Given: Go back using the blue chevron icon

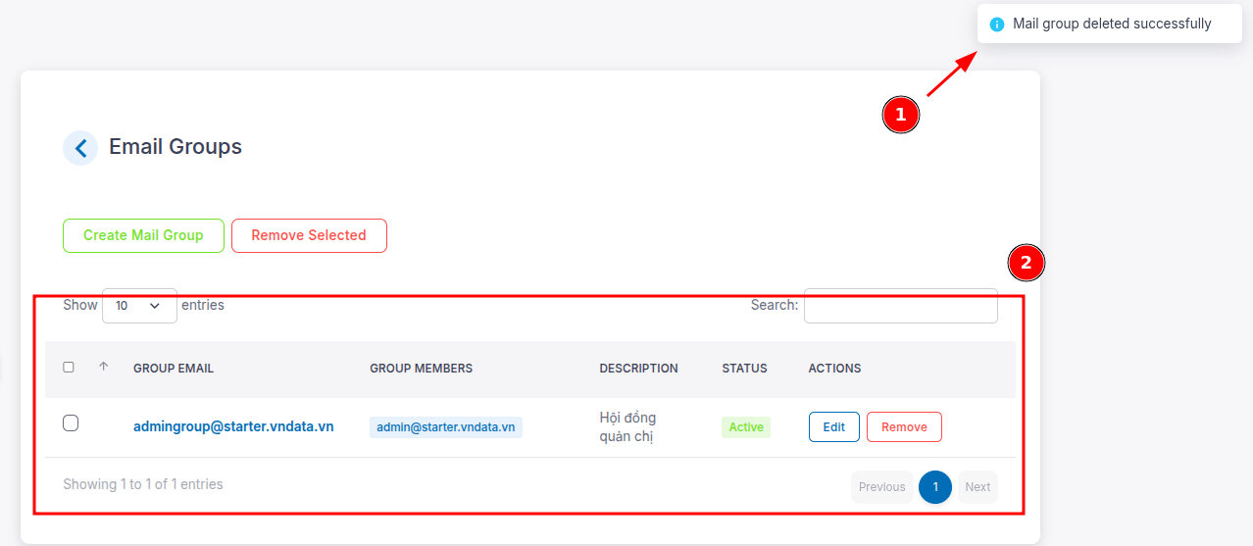Looking at the screenshot, I should tap(80, 148).
